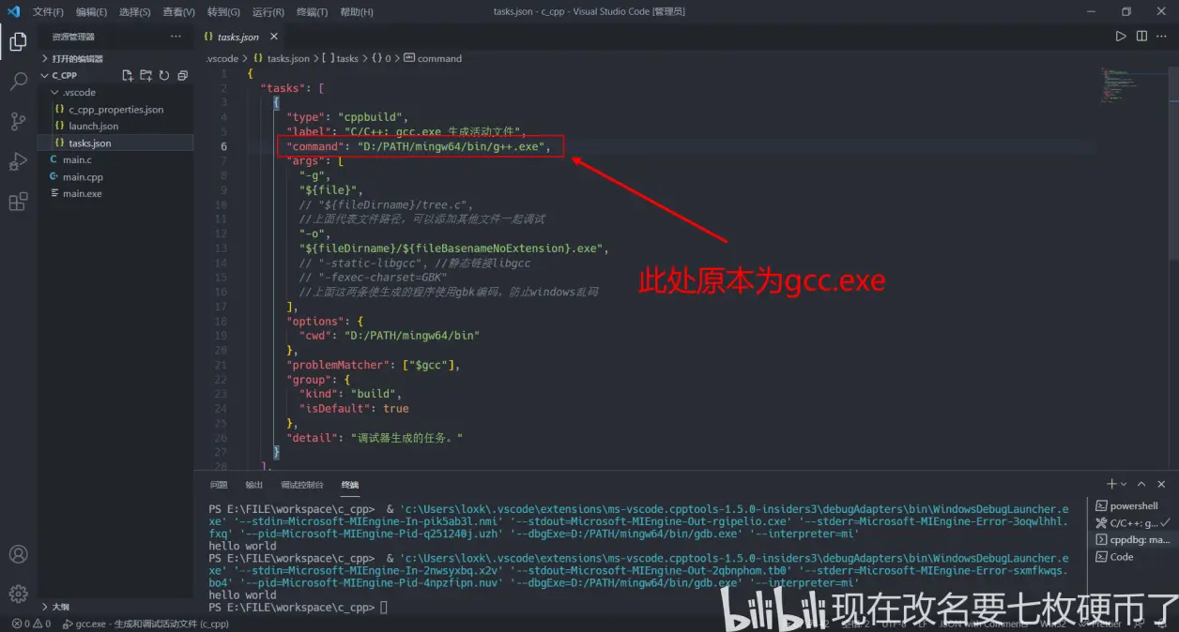1179x632 pixels.
Task: Collapse the C_CPP workspace folder
Action: 64,75
